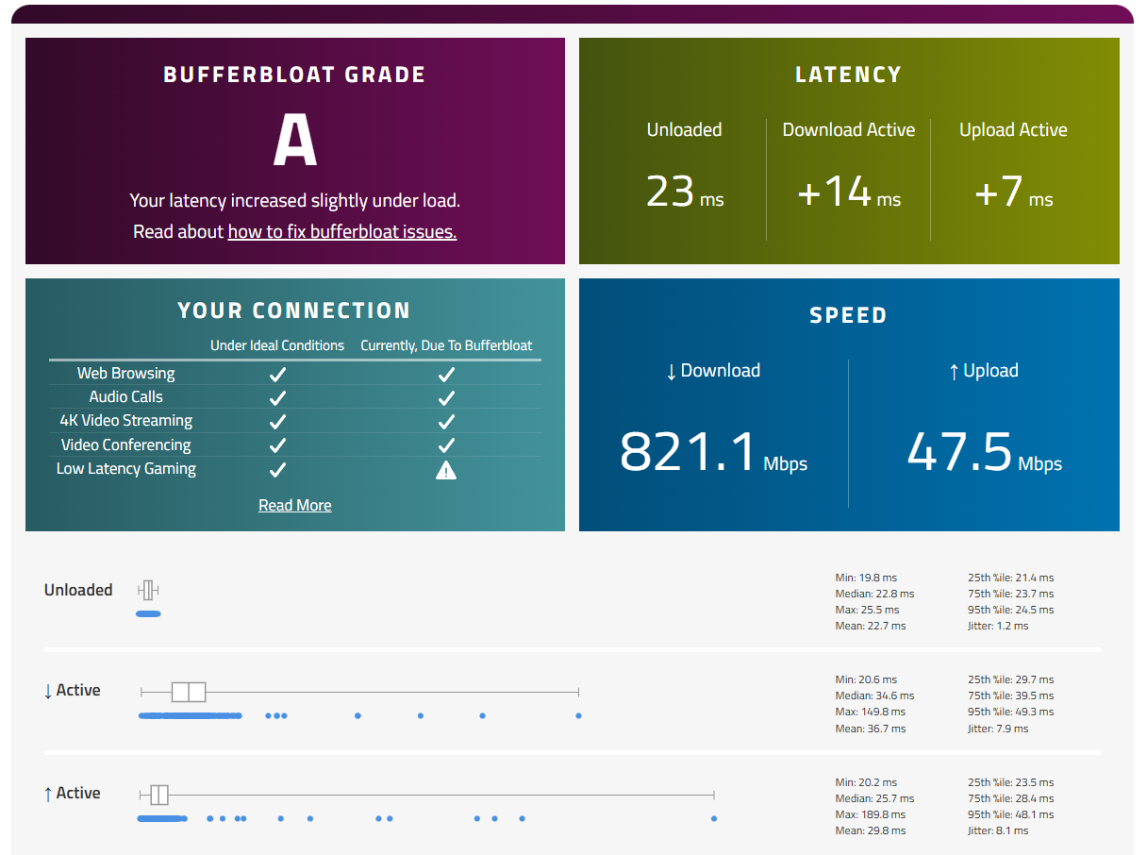The width and height of the screenshot is (1147, 855).
Task: Click 4K Video Streaming ideal conditions checkmark
Action: [277, 421]
